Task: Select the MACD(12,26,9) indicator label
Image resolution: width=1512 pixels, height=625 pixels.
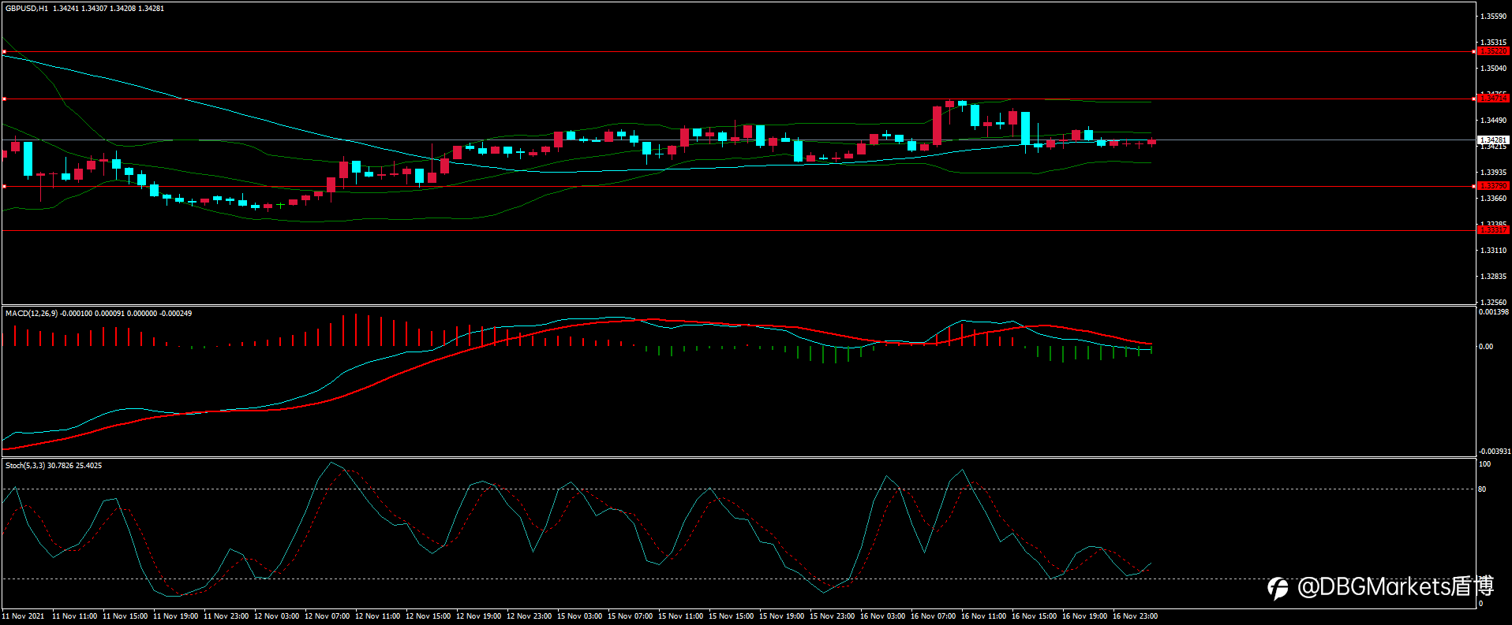Action: point(32,314)
